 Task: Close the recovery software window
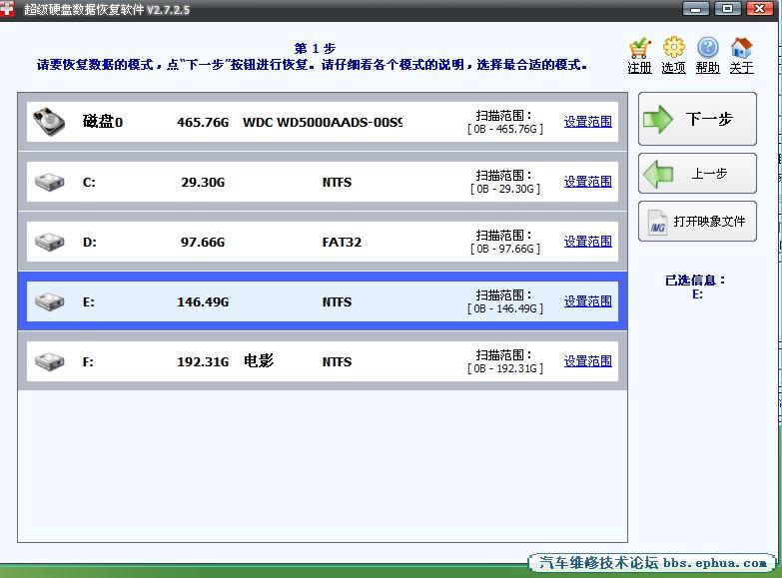pyautogui.click(x=760, y=8)
